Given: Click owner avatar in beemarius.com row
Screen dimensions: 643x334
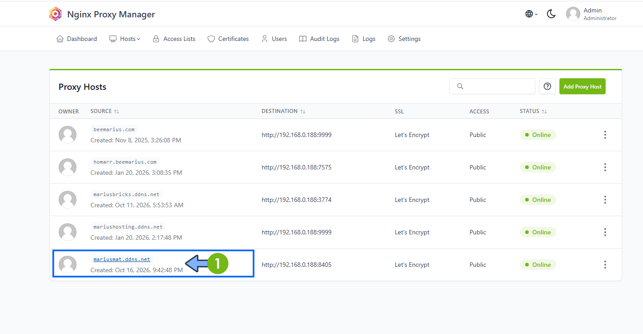Looking at the screenshot, I should [x=68, y=135].
